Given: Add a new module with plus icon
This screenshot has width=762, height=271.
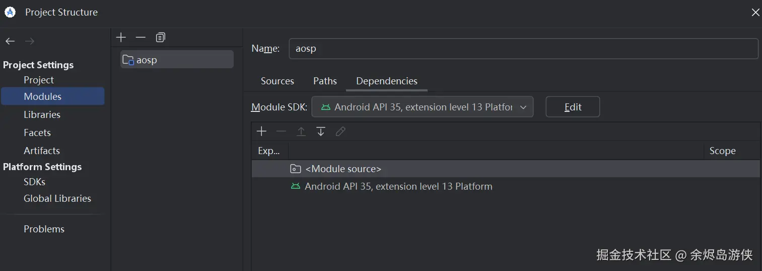Looking at the screenshot, I should (x=121, y=38).
